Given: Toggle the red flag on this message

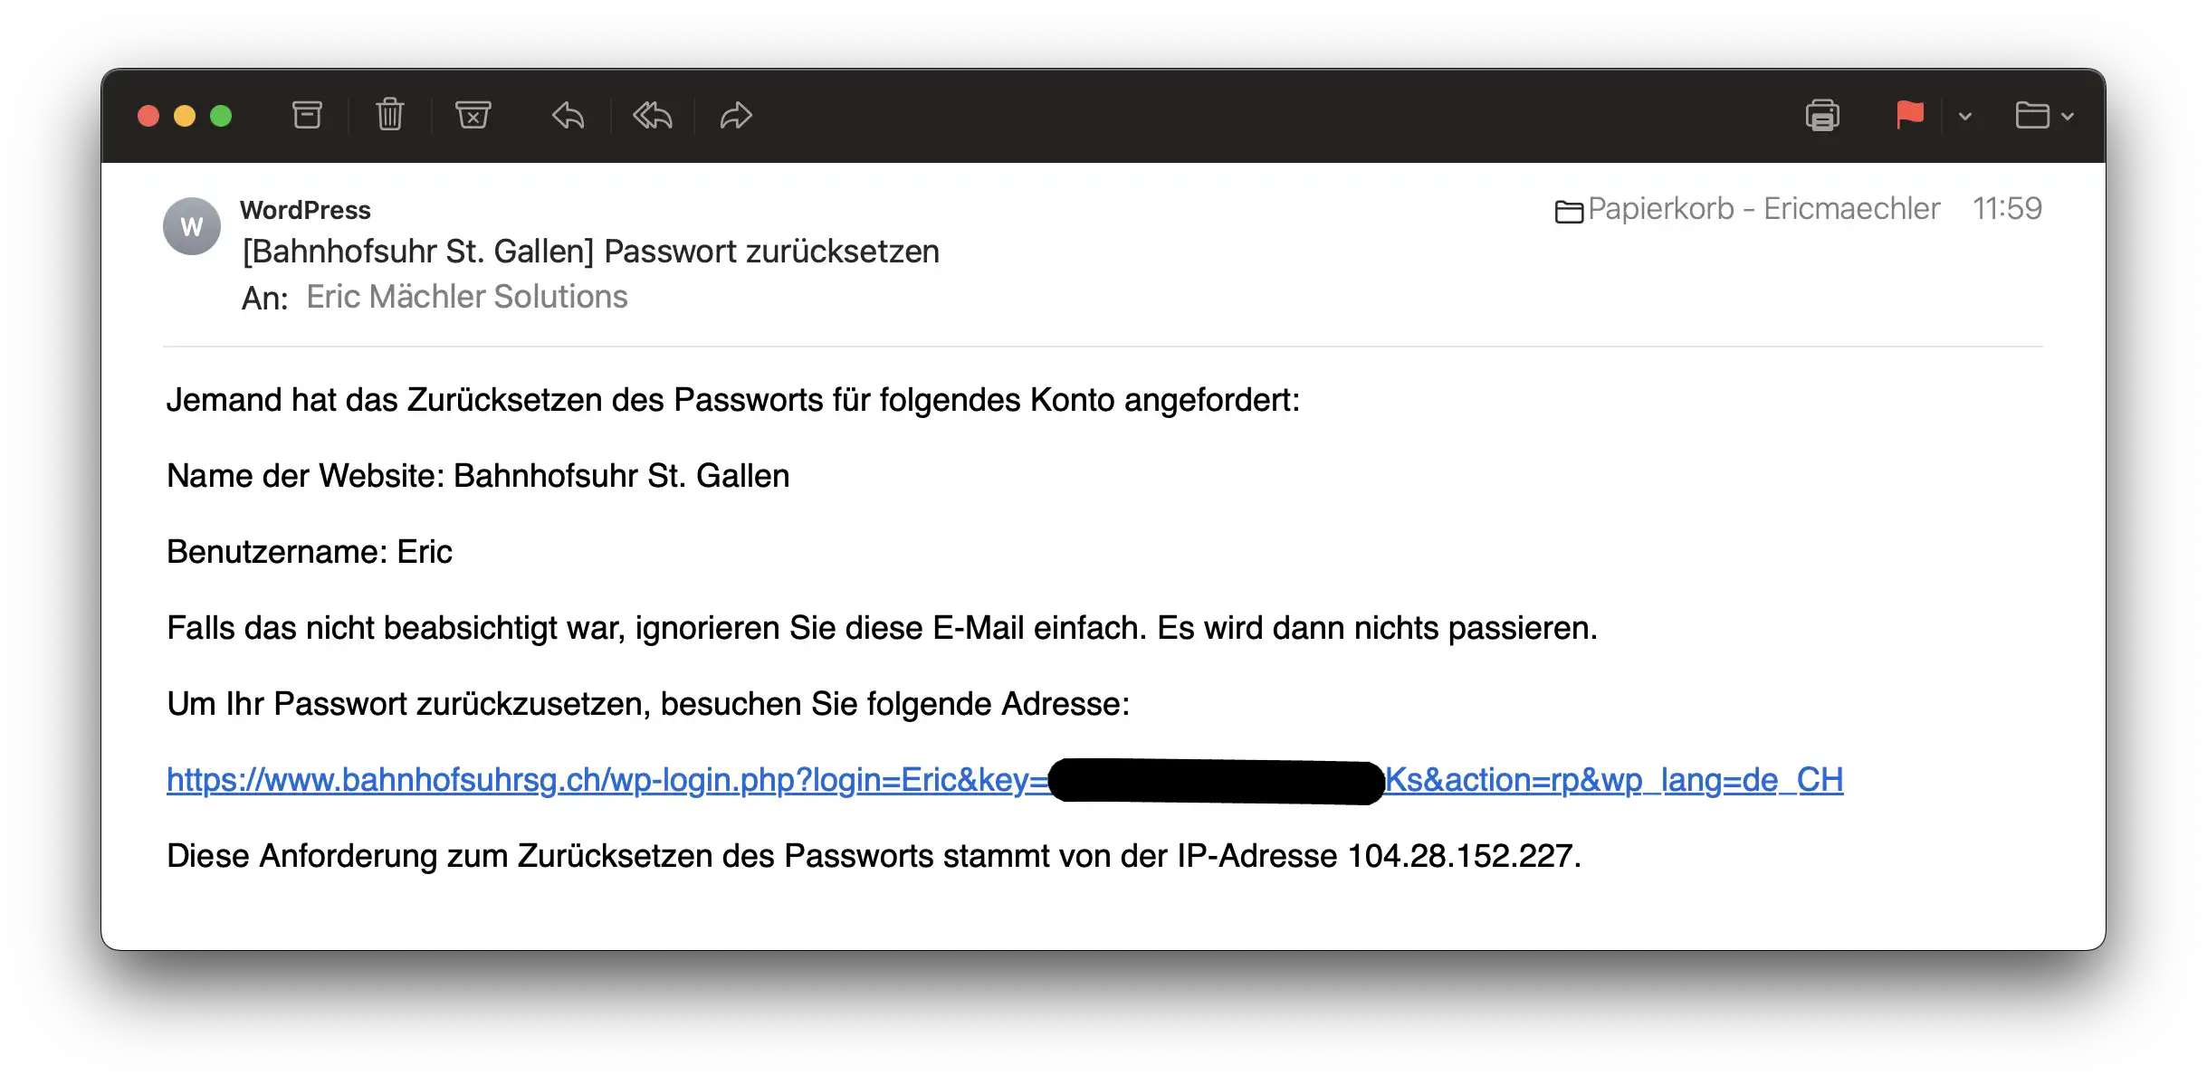Looking at the screenshot, I should coord(1909,116).
